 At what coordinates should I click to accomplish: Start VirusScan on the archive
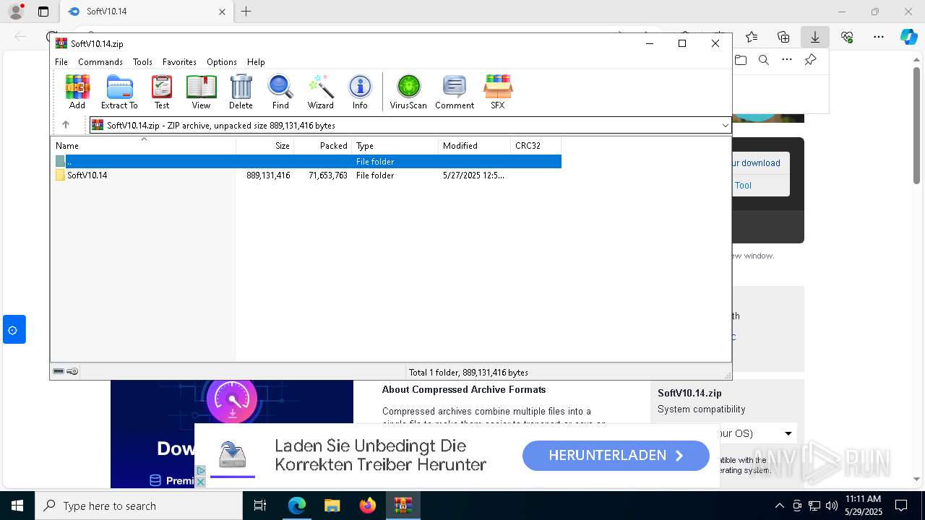408,92
